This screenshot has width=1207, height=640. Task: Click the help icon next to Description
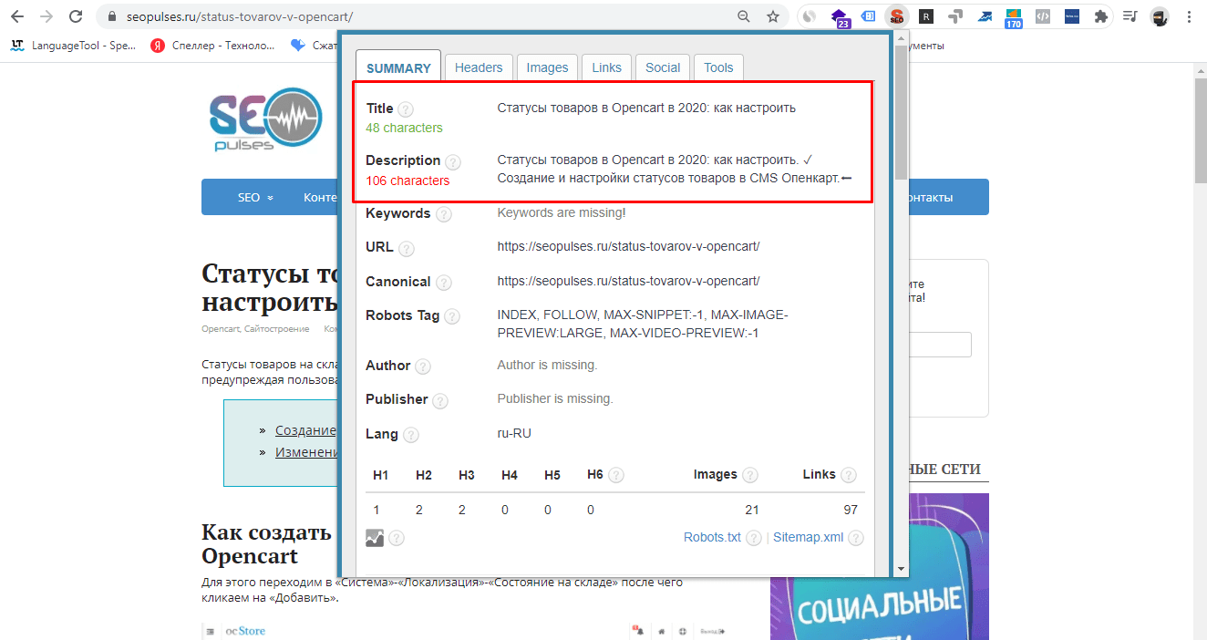click(x=453, y=161)
